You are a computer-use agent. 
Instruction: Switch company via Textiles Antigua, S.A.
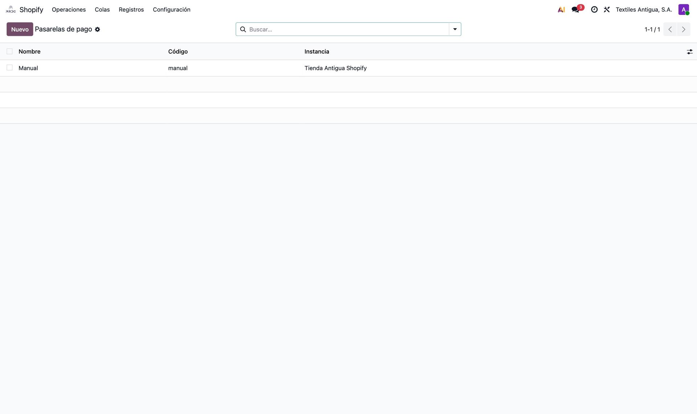[644, 10]
